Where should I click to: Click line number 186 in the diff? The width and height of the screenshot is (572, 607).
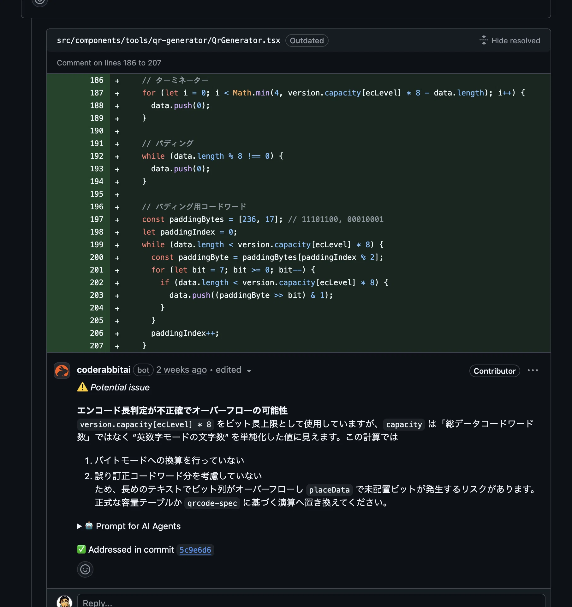tap(97, 80)
